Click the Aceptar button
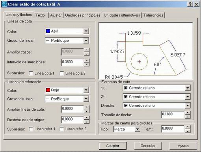Viewport: 201px width, 152px height. [x=113, y=146]
